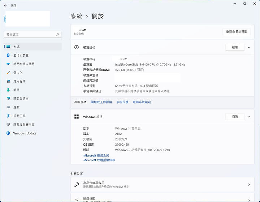Open 遠端桌面 via its right chevron
Image resolution: width=260 pixels, height=202 pixels.
249,200
